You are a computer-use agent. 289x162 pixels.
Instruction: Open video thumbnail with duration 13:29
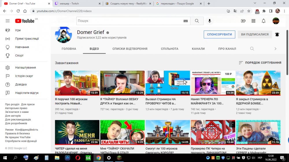pyautogui.click(x=122, y=83)
